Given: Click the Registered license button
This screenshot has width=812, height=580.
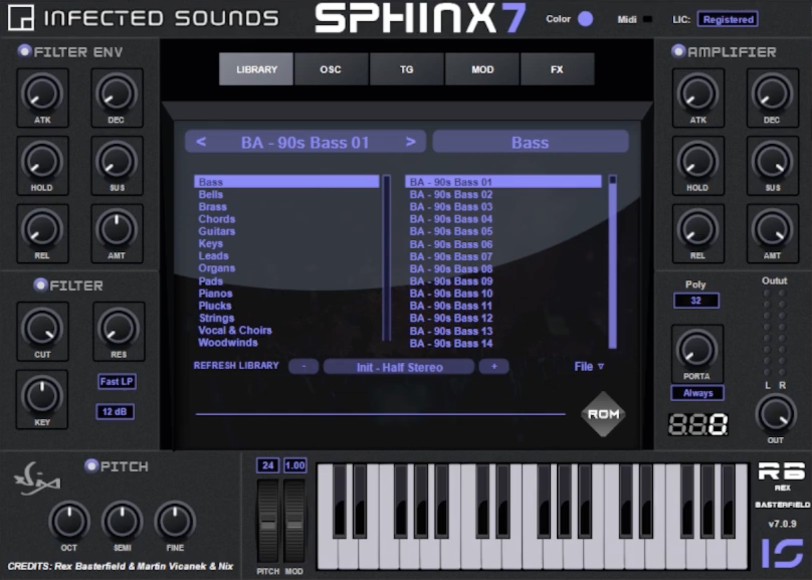Looking at the screenshot, I should click(728, 20).
